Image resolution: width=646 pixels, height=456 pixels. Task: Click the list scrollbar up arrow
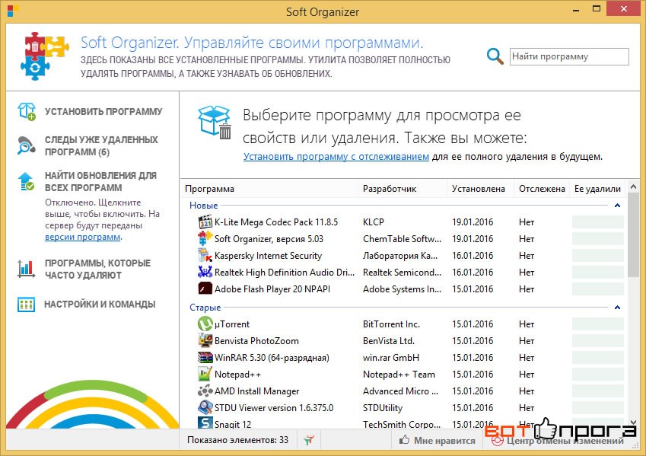tap(633, 187)
